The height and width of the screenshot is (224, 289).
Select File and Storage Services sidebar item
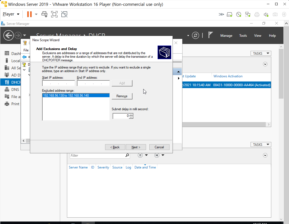point(12,97)
